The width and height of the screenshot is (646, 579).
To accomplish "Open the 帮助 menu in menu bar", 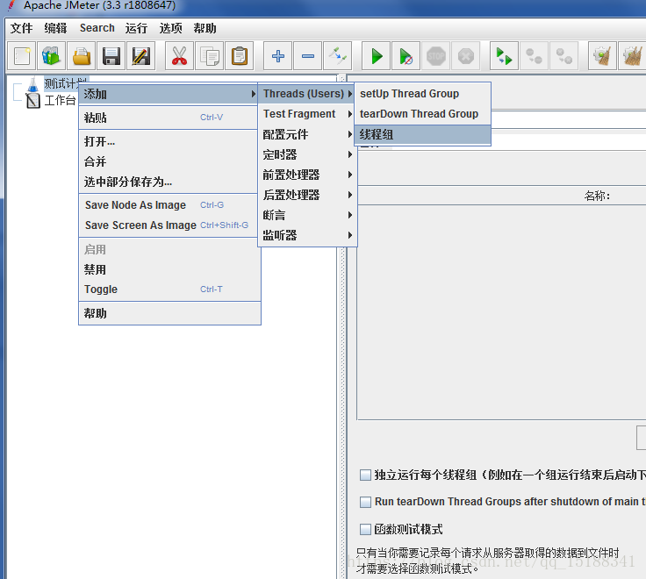I will coord(205,28).
